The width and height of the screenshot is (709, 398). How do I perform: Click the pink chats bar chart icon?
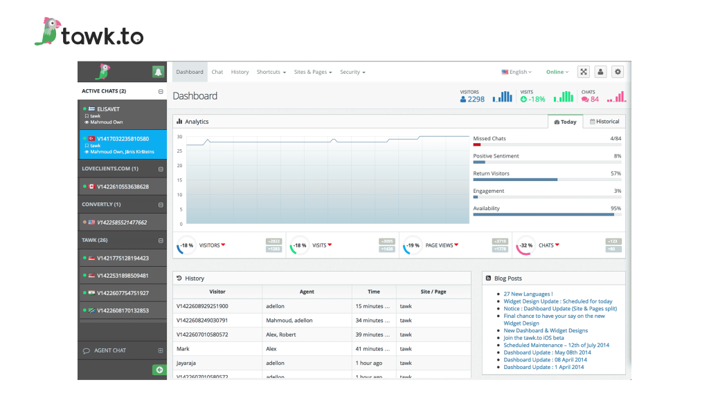click(x=616, y=97)
